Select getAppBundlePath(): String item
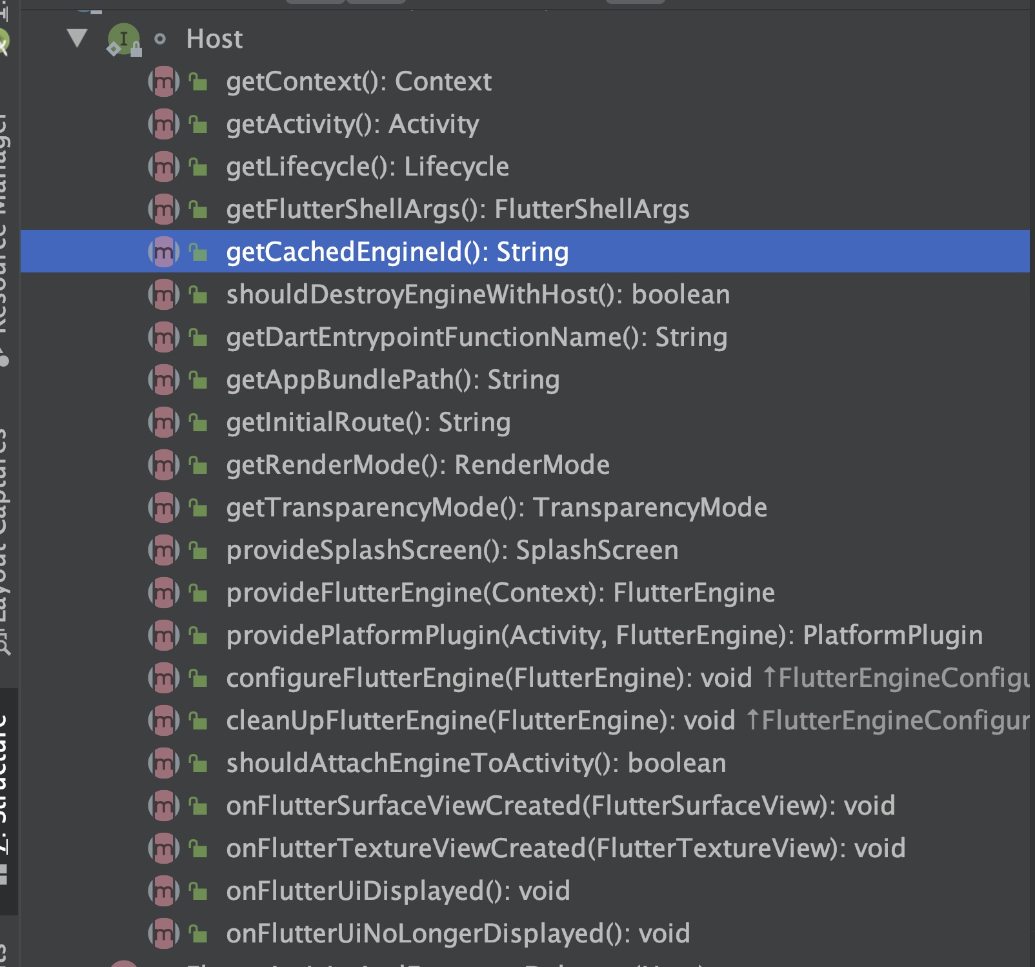Viewport: 1035px width, 967px height. tap(392, 380)
